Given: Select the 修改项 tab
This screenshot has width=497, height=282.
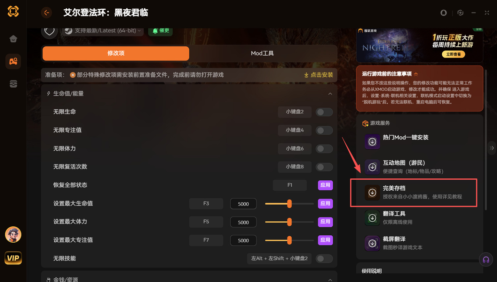Looking at the screenshot, I should [115, 53].
